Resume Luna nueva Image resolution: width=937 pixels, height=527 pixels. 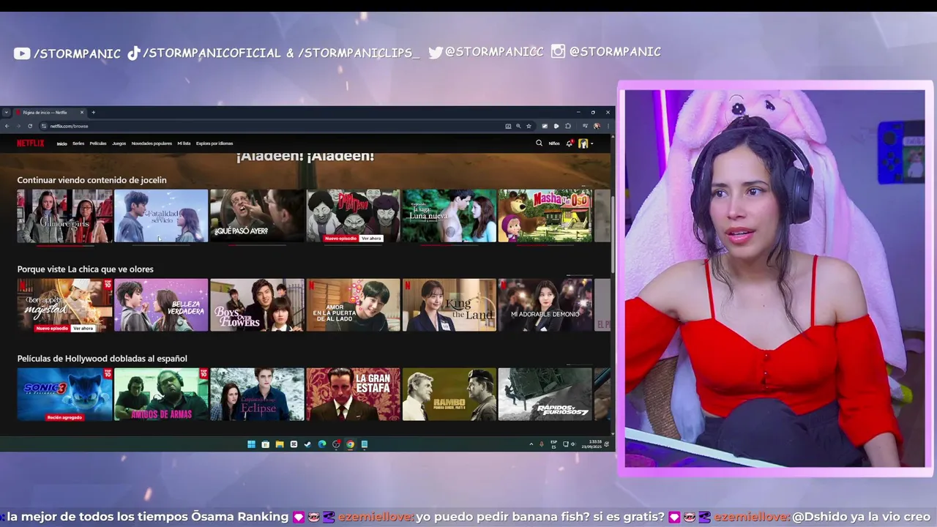(x=449, y=215)
